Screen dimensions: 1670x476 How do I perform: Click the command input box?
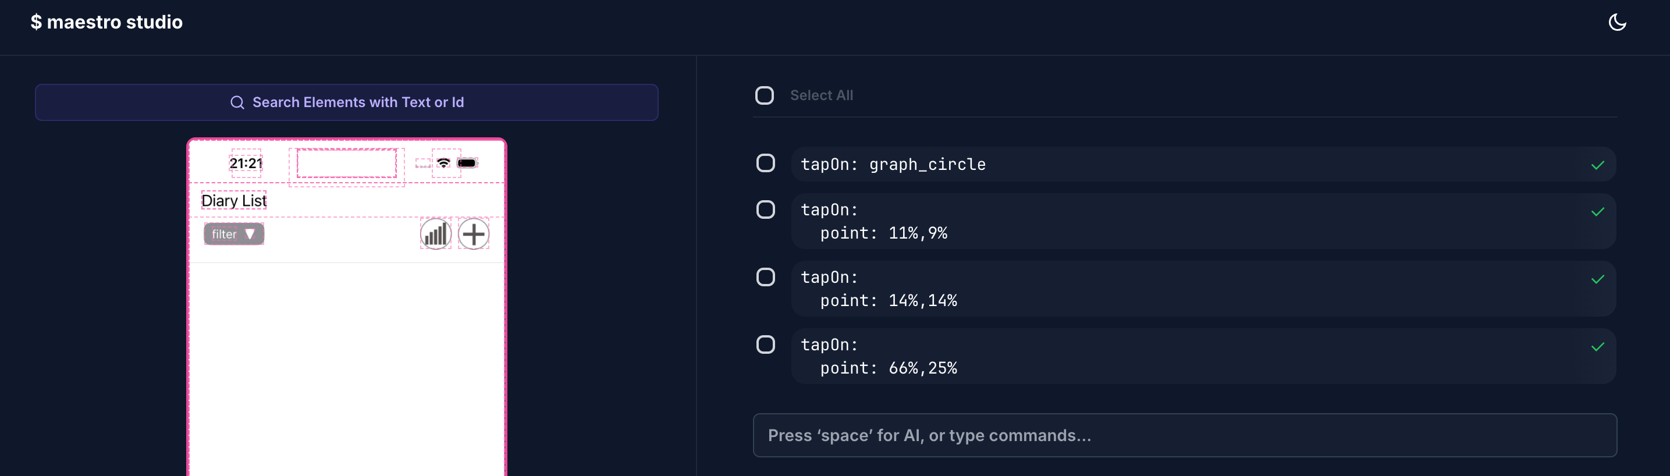click(x=1184, y=435)
